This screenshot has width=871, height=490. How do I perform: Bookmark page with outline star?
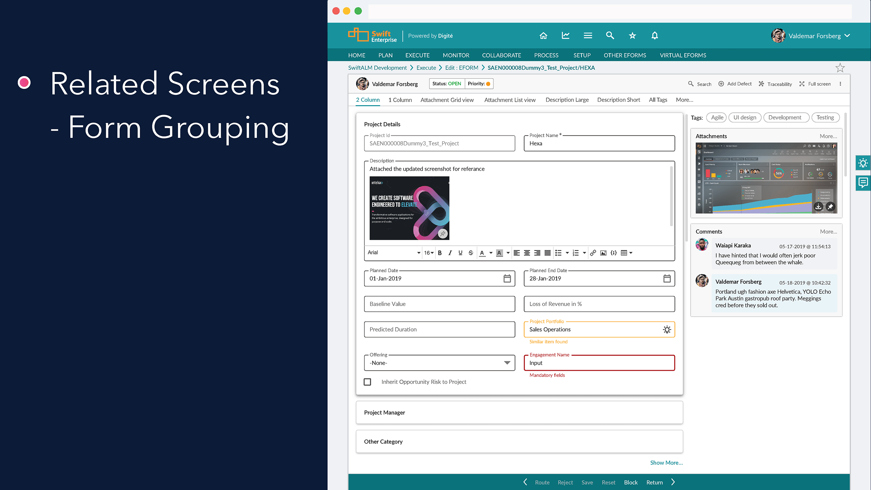coord(840,68)
